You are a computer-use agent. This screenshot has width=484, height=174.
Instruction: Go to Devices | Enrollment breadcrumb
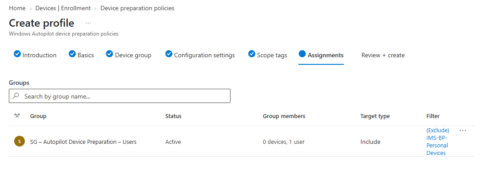63,8
